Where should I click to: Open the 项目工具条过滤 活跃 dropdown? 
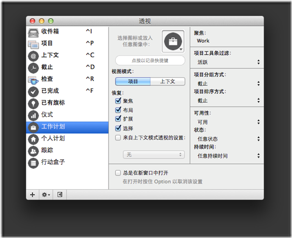pos(228,62)
